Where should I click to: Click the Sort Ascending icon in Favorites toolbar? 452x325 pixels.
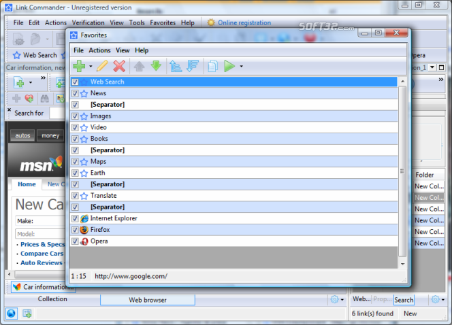click(176, 66)
